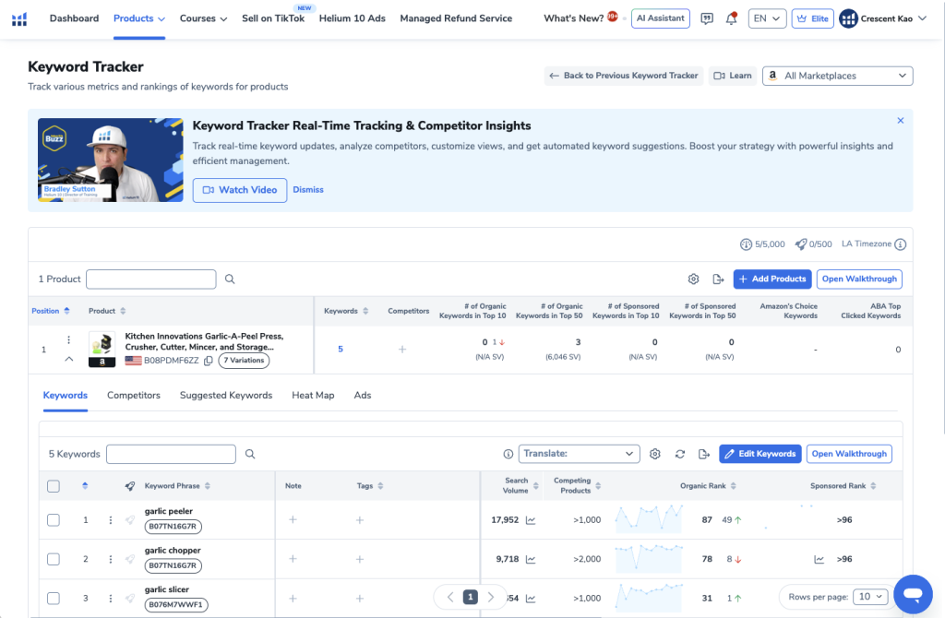
Task: Open the All Marketplaces dropdown
Action: click(x=837, y=76)
